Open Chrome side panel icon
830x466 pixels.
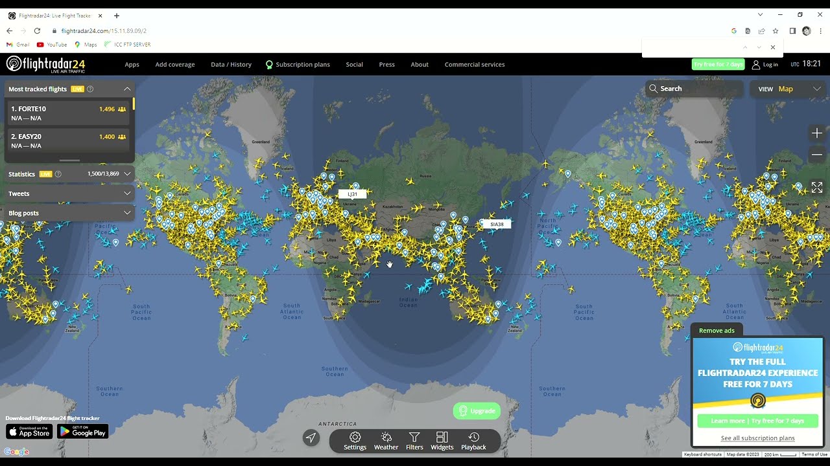tap(792, 30)
